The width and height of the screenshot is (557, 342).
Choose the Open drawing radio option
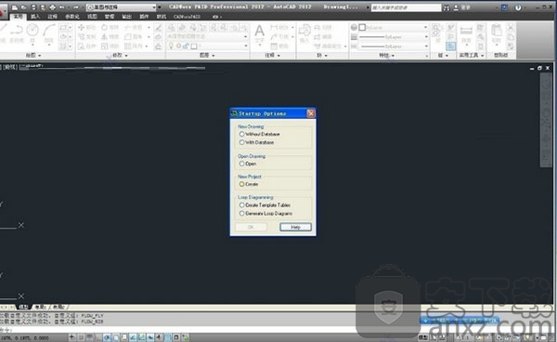tap(248, 164)
